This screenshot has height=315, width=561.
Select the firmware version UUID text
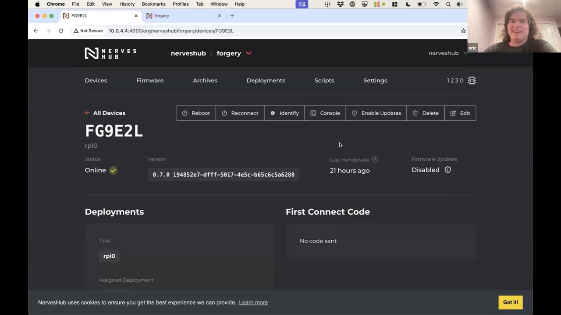click(x=234, y=175)
